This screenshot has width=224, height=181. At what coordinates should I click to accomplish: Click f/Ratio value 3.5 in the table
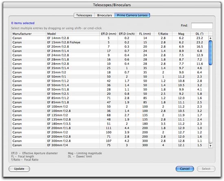click(x=163, y=124)
